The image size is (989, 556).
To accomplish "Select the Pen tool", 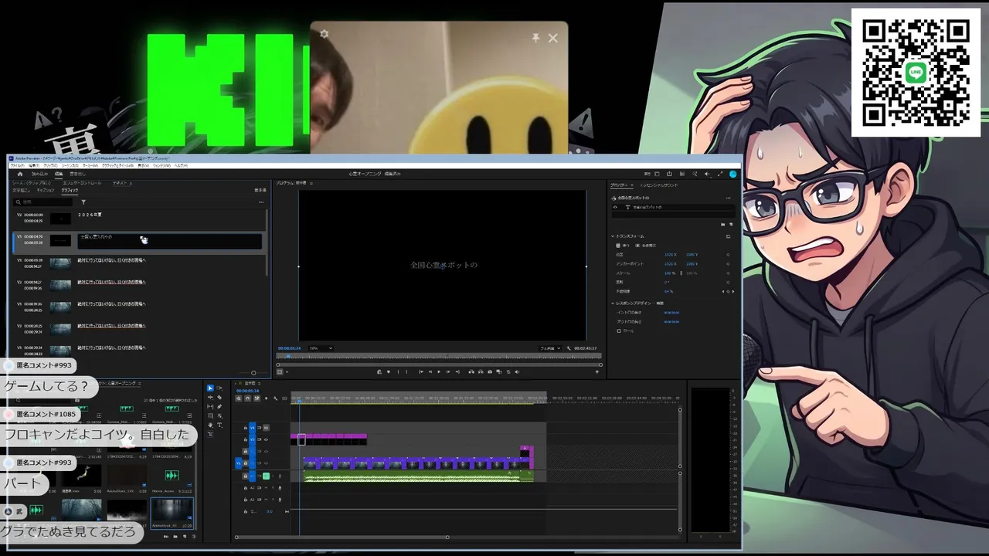I will point(219,407).
